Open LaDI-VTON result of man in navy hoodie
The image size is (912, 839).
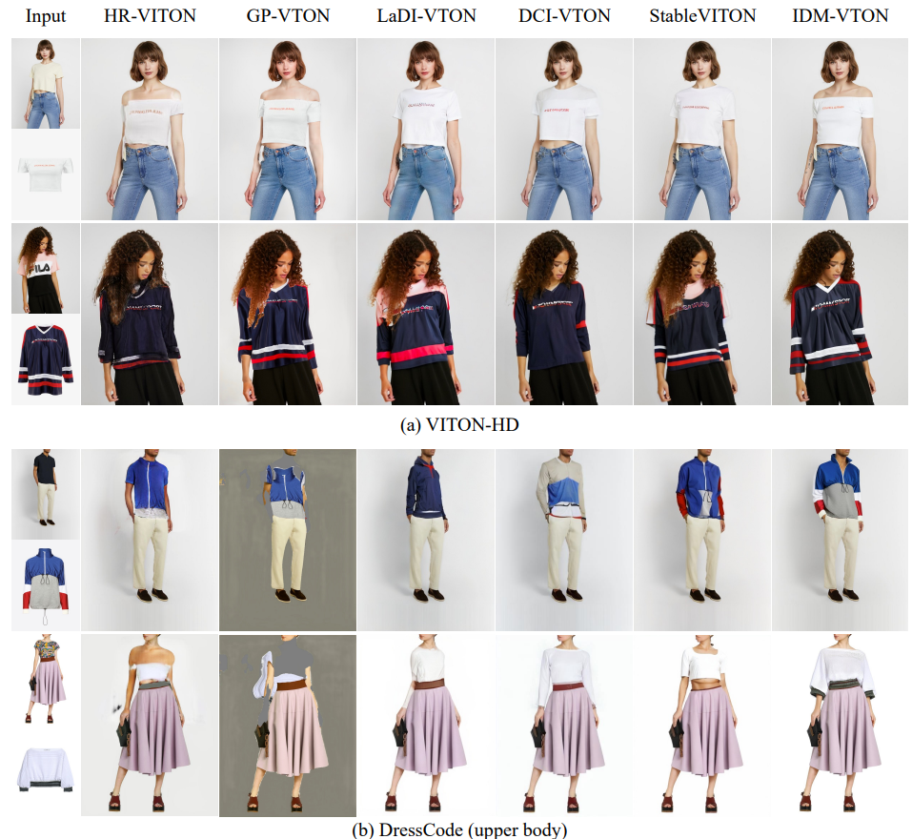pyautogui.click(x=426, y=540)
